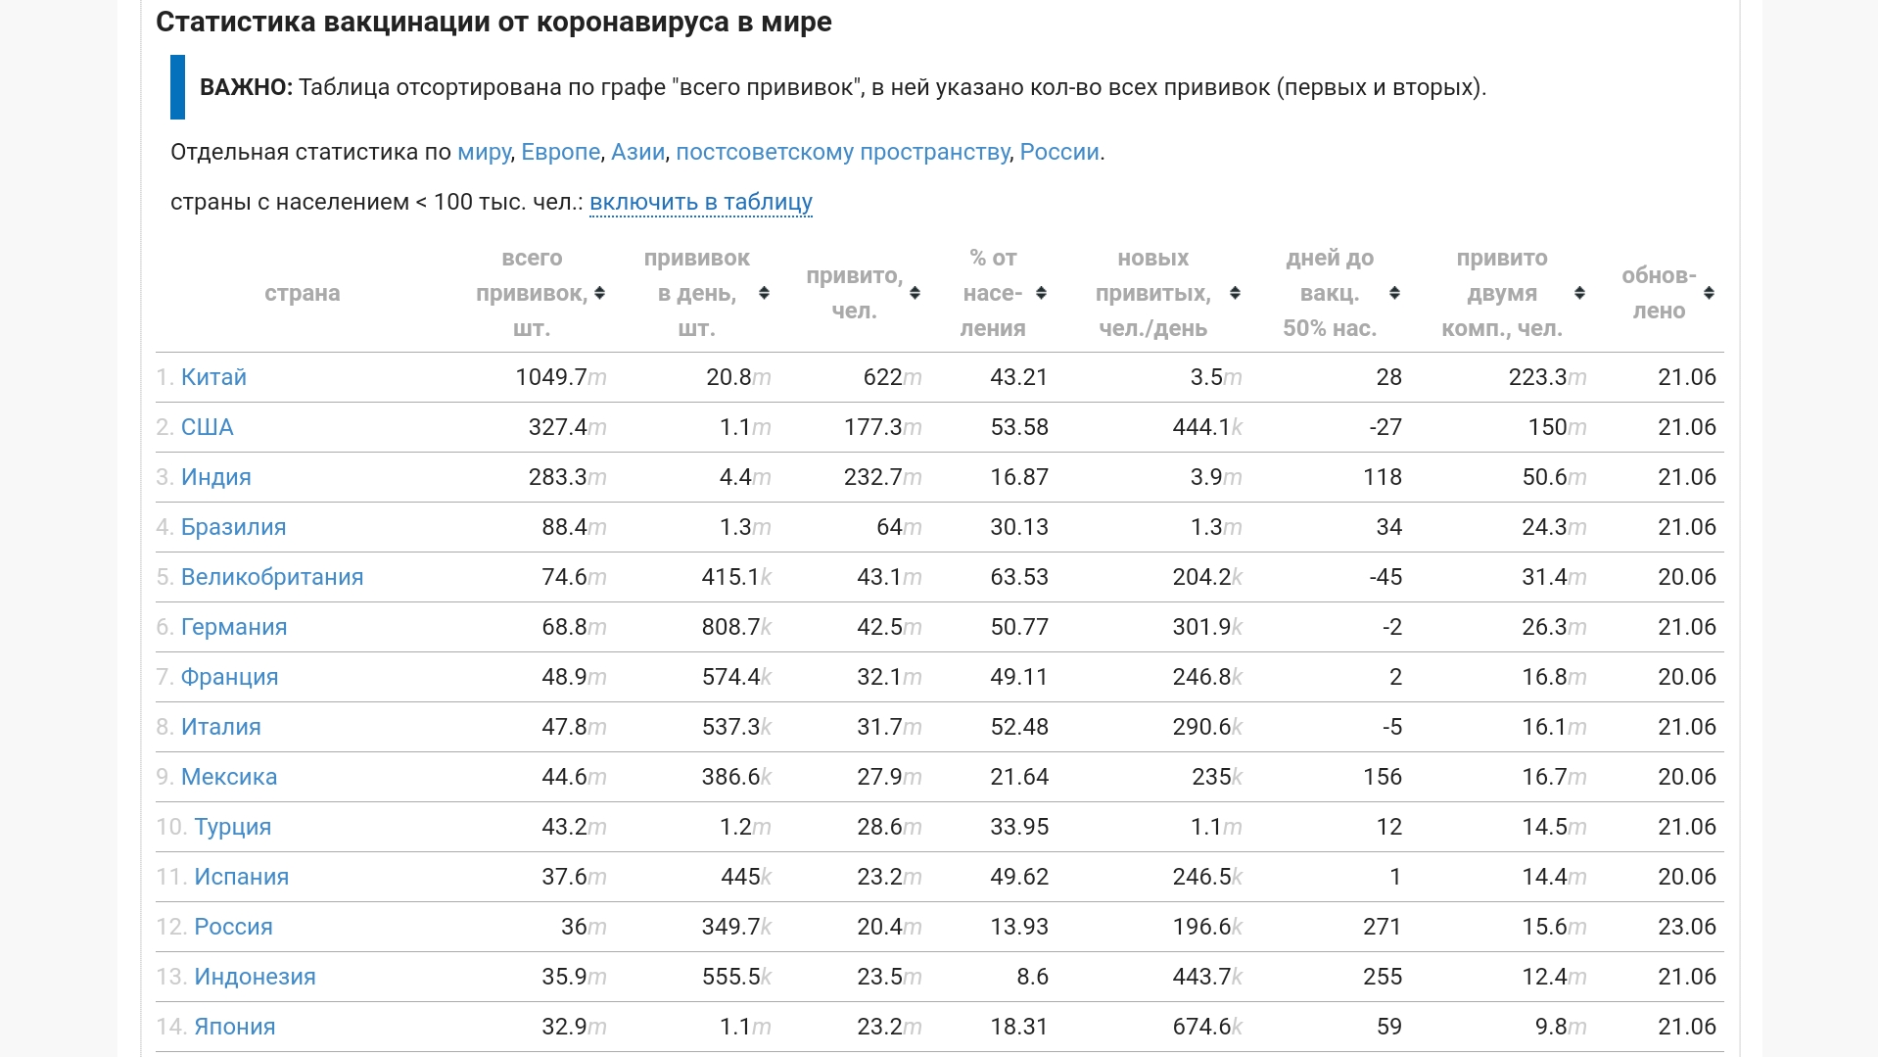Sort by people vaccinated column arrows

click(x=915, y=293)
